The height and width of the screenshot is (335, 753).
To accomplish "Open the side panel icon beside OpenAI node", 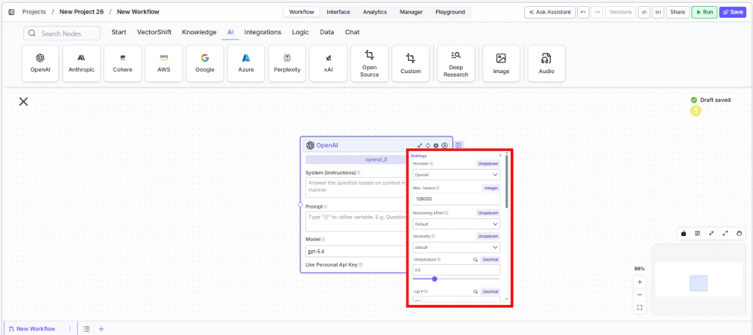I will click(x=459, y=146).
